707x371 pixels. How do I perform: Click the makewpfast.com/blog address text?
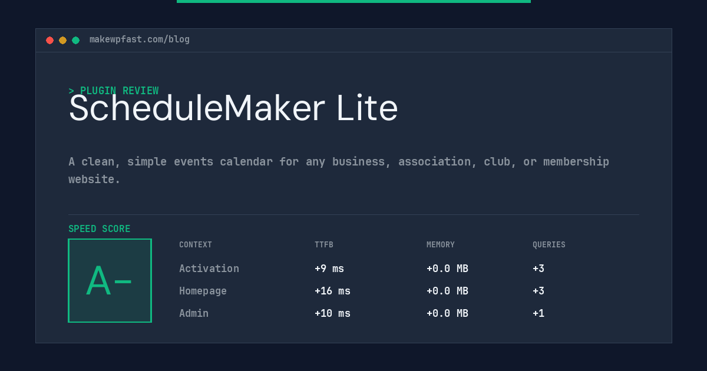pos(140,39)
